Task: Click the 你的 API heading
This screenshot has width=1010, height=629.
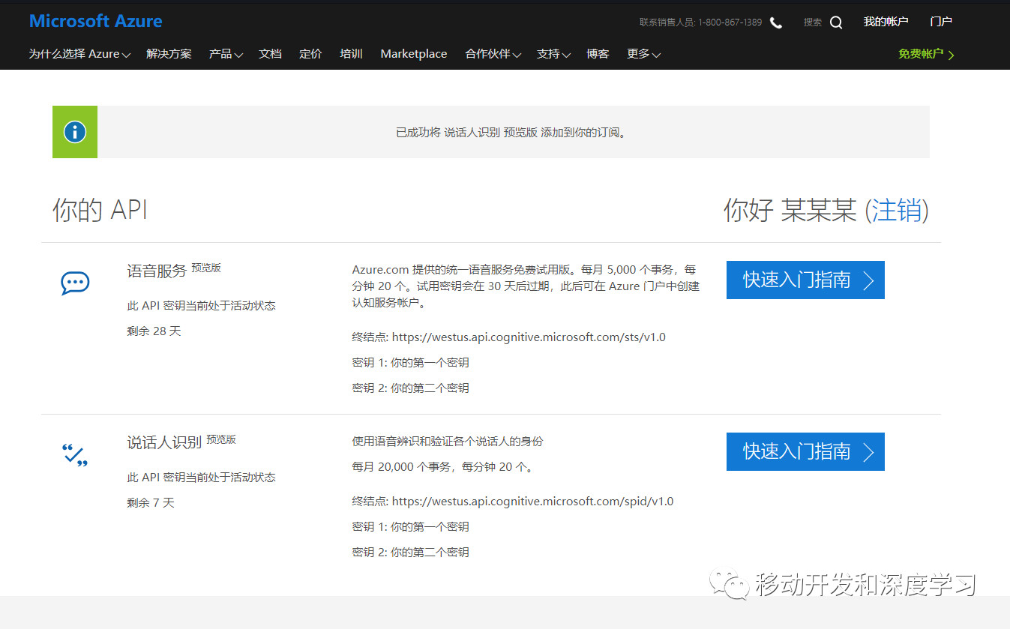Action: pos(100,211)
